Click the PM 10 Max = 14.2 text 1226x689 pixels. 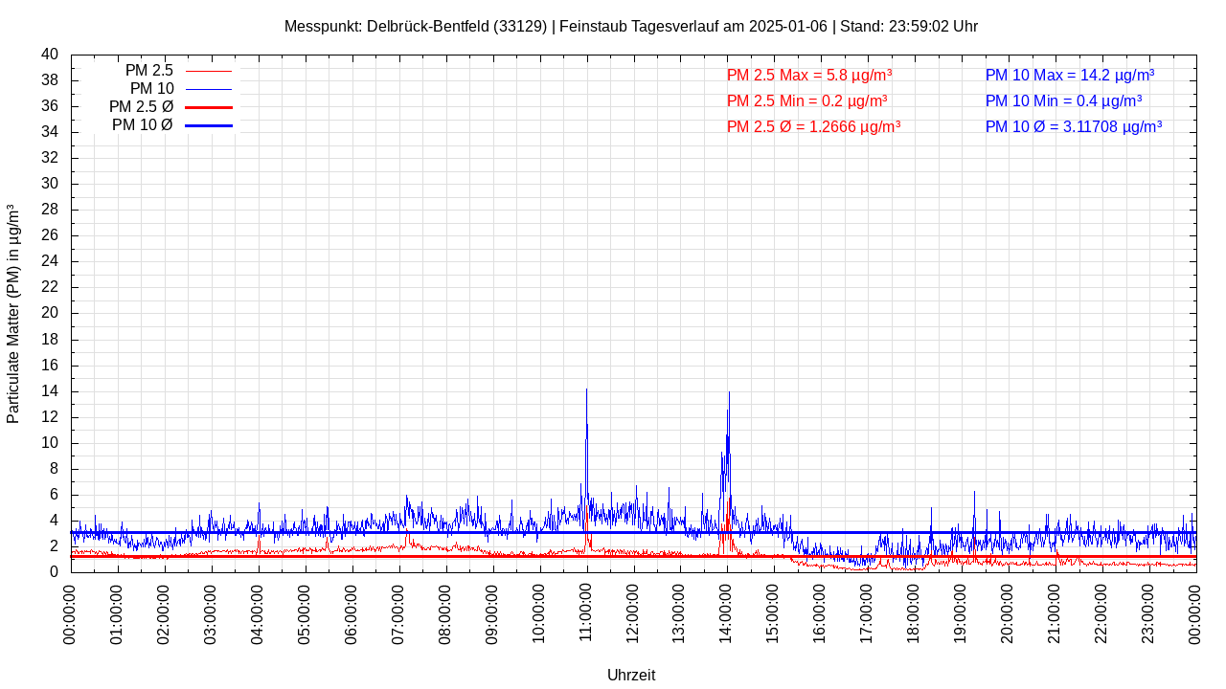tap(1069, 76)
